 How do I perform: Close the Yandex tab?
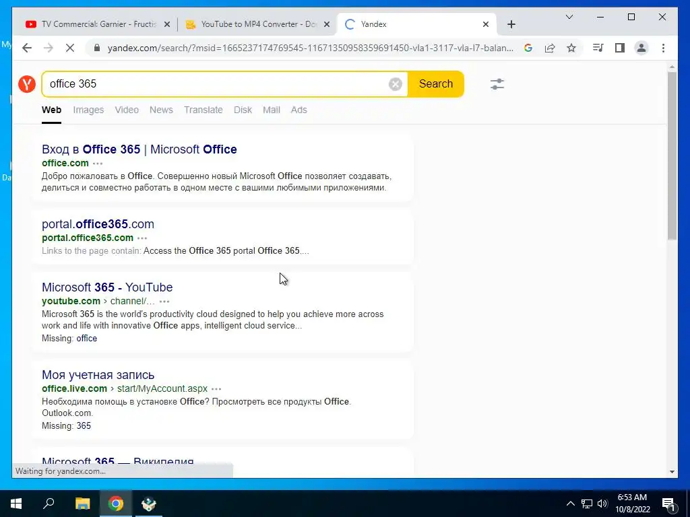[486, 25]
